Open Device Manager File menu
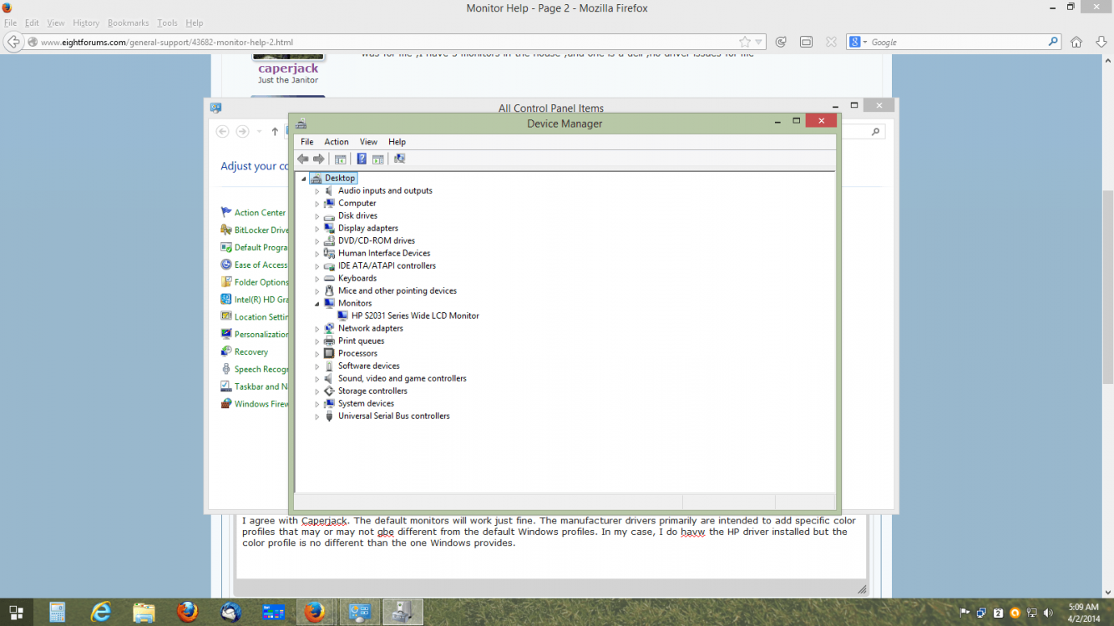1114x626 pixels. point(306,142)
